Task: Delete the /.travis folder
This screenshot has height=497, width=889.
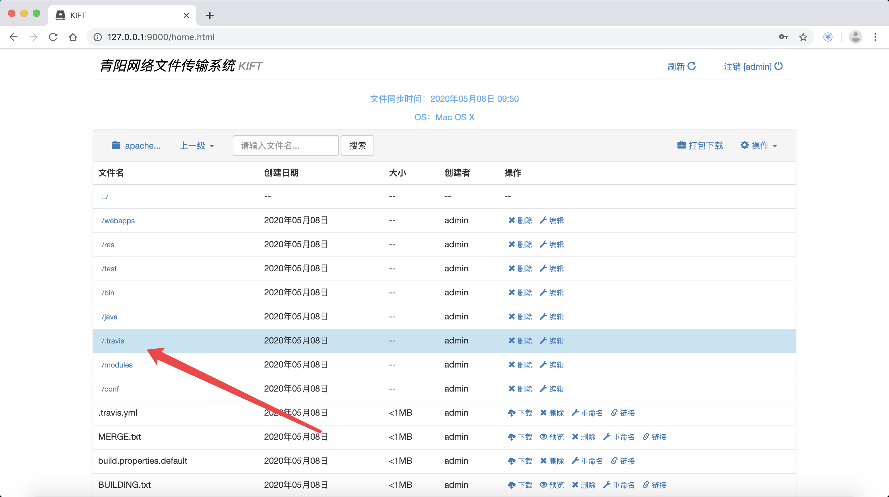Action: pyautogui.click(x=520, y=340)
